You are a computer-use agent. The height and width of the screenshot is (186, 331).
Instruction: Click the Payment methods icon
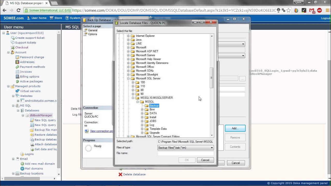click(x=17, y=67)
